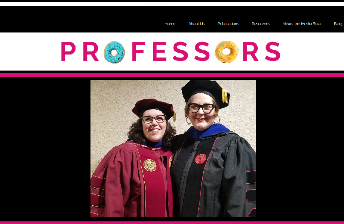Open the Home menu item
The width and height of the screenshot is (344, 224).
click(x=170, y=24)
